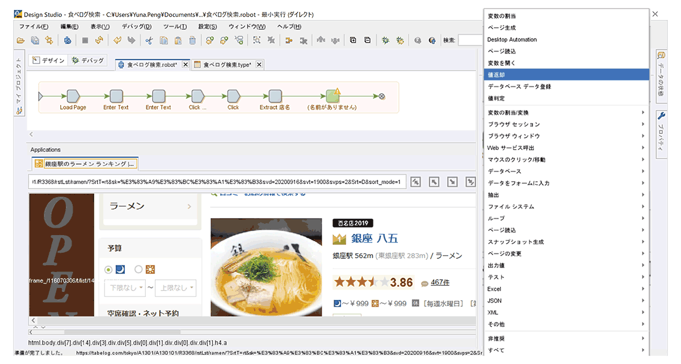The width and height of the screenshot is (681, 364).
Task: Click the trash delete icon in toolbar
Action: pos(192,40)
